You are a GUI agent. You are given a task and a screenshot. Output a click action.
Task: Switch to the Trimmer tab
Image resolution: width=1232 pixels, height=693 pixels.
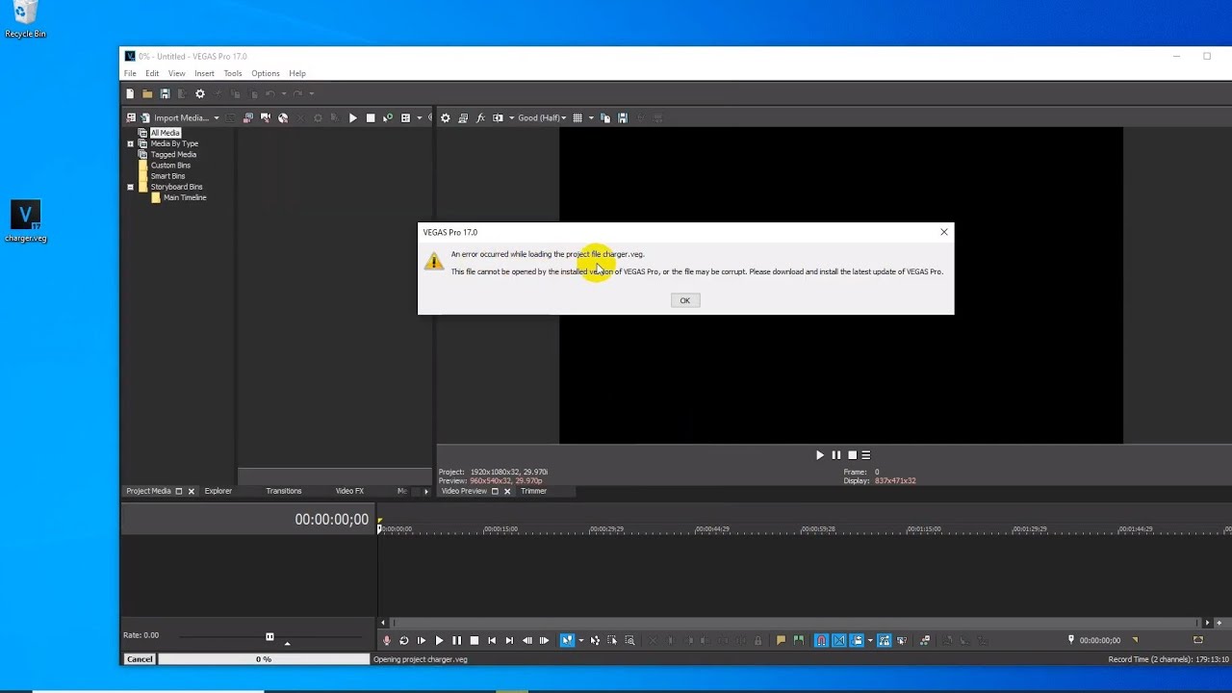533,491
